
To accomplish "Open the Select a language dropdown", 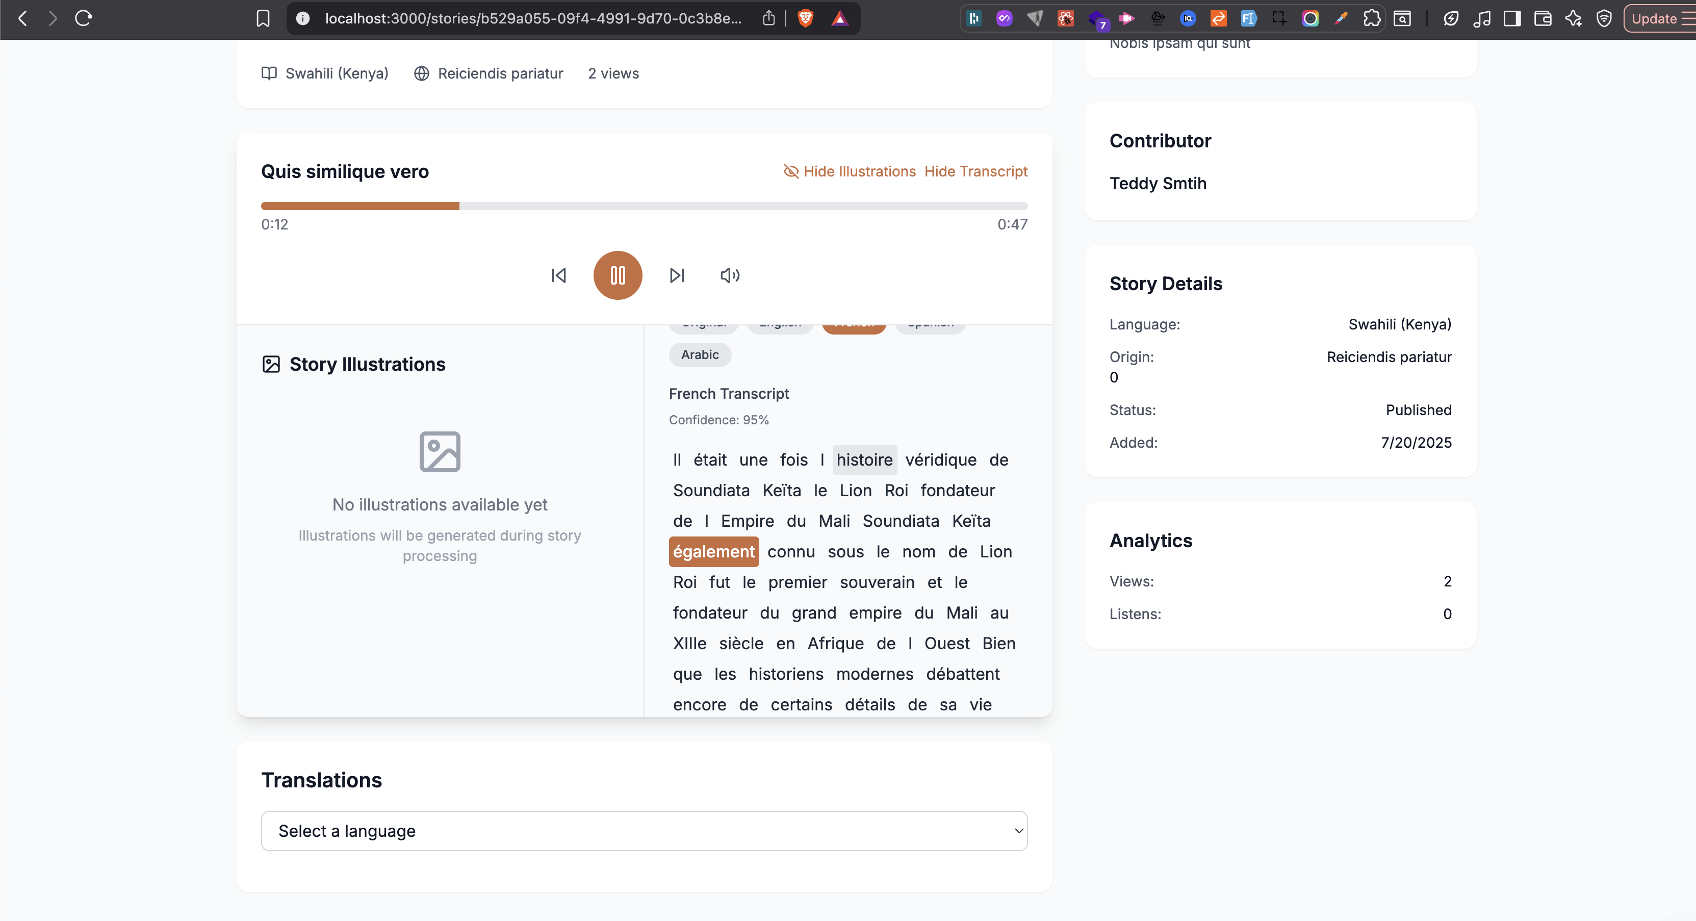I will [644, 831].
